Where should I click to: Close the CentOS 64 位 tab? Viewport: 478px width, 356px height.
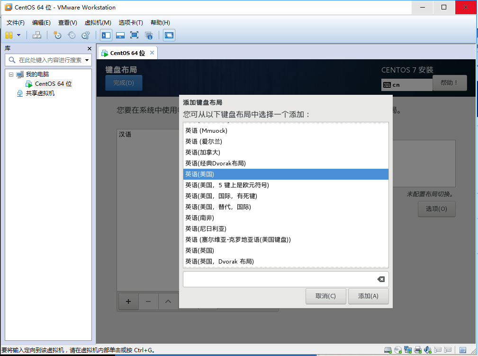pyautogui.click(x=152, y=53)
